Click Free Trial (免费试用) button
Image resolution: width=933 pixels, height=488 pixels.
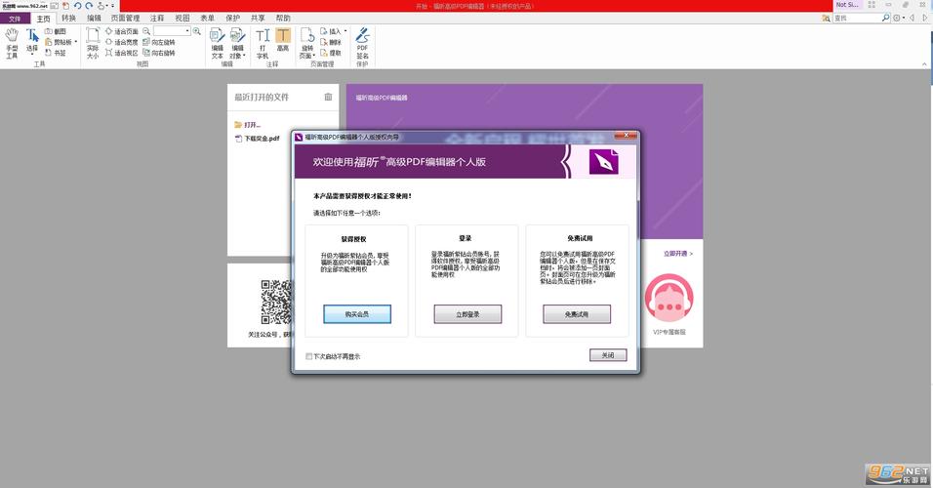(577, 314)
